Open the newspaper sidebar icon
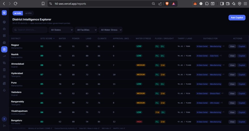249x131 pixels. click(4, 83)
